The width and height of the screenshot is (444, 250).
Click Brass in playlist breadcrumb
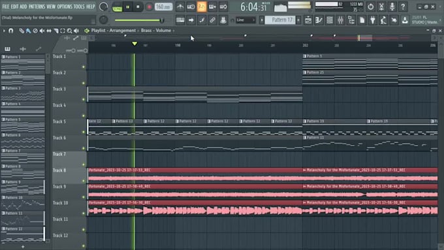(x=146, y=31)
